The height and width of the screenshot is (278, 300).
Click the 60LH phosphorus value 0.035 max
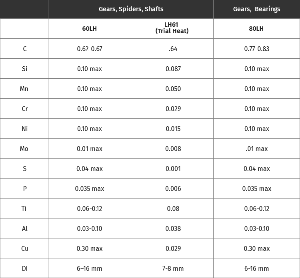tap(90, 189)
